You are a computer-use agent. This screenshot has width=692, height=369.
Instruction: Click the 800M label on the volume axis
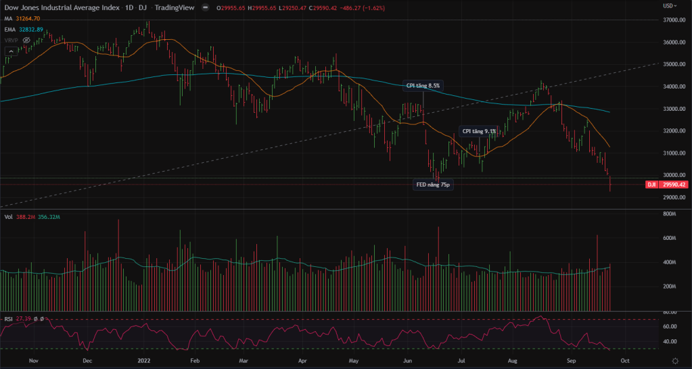click(670, 214)
